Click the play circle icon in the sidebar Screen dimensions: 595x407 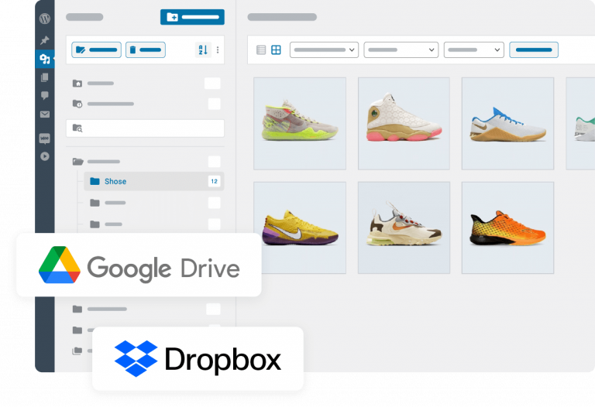pos(45,156)
